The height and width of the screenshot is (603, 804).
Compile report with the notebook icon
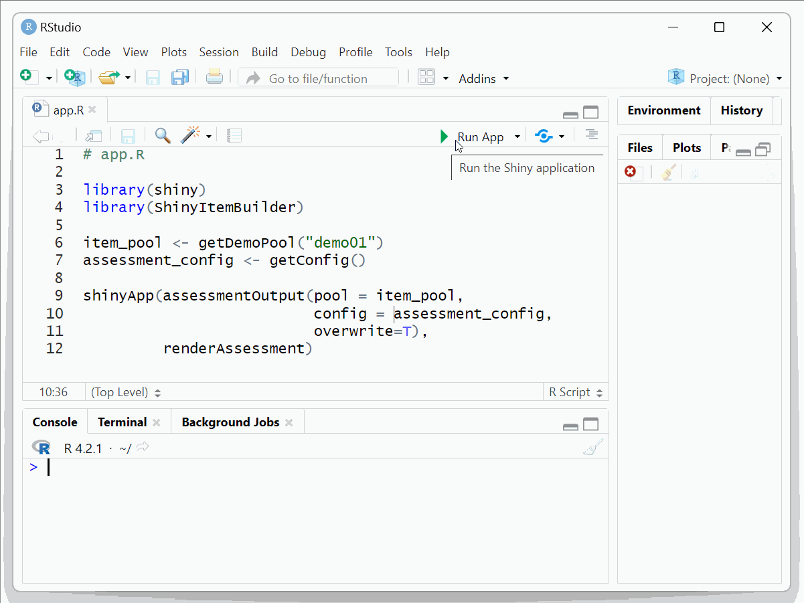point(234,136)
